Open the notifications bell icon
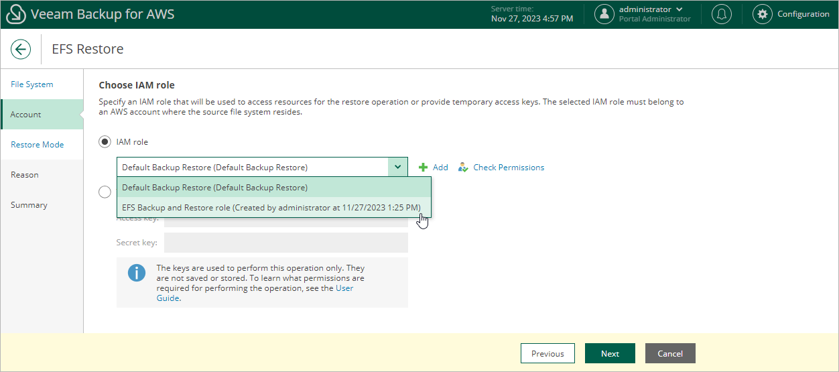The image size is (839, 372). point(722,14)
